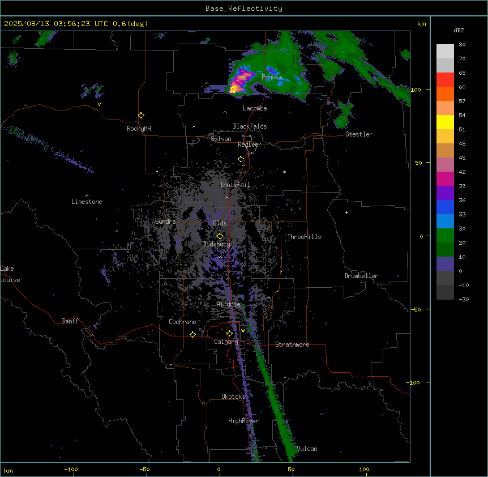Screen dimensions: 488x477
Task: Click the Limestone label
Action: (x=87, y=202)
